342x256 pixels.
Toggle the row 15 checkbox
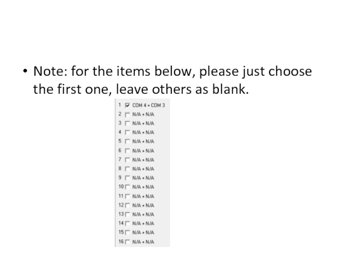127,233
